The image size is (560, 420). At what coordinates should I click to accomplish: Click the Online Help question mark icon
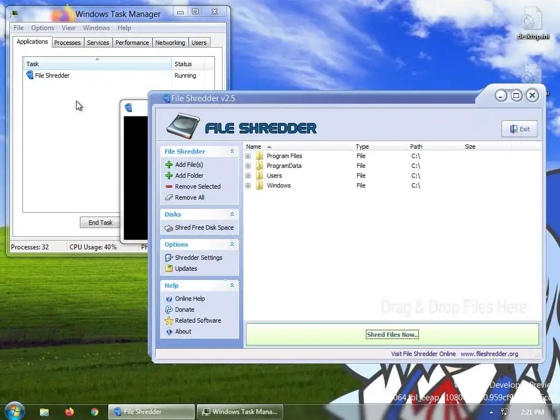click(x=169, y=299)
